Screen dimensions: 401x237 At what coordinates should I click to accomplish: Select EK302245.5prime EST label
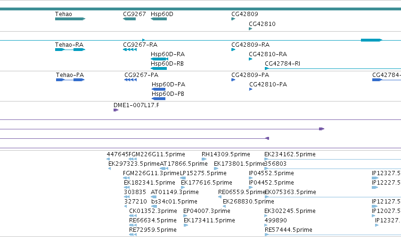[x=290, y=211]
